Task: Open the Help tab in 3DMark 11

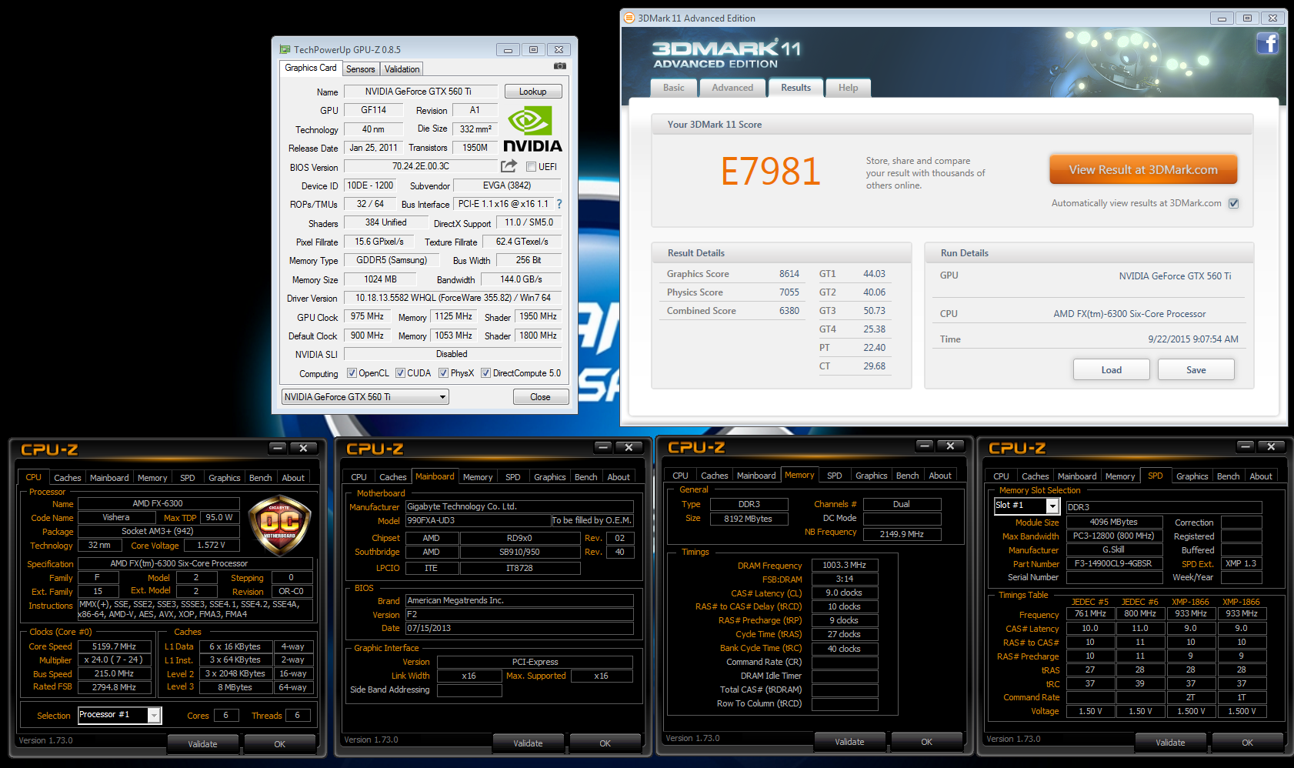Action: point(848,88)
